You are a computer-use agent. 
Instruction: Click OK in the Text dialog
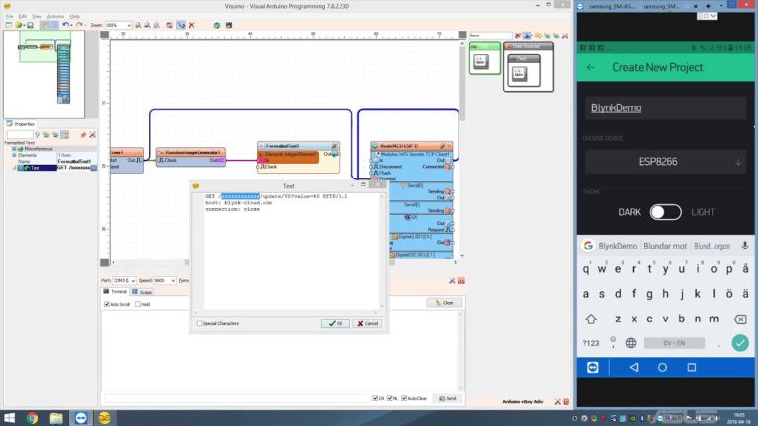point(336,323)
